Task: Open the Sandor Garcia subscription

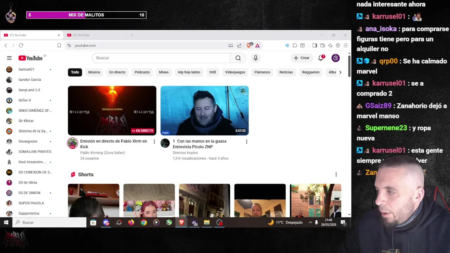Action: click(x=30, y=80)
